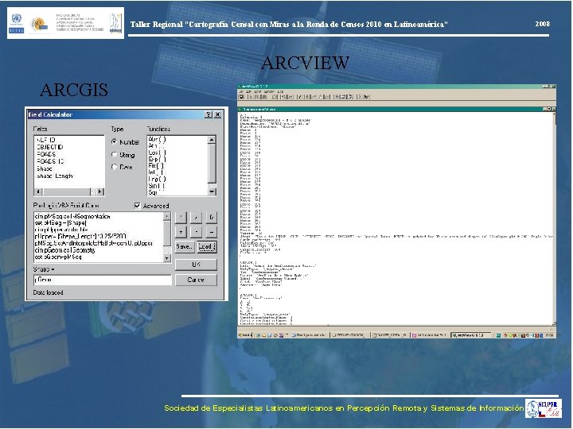Choose Int( ) from Functions list
The height and width of the screenshot is (429, 573).
(x=156, y=172)
